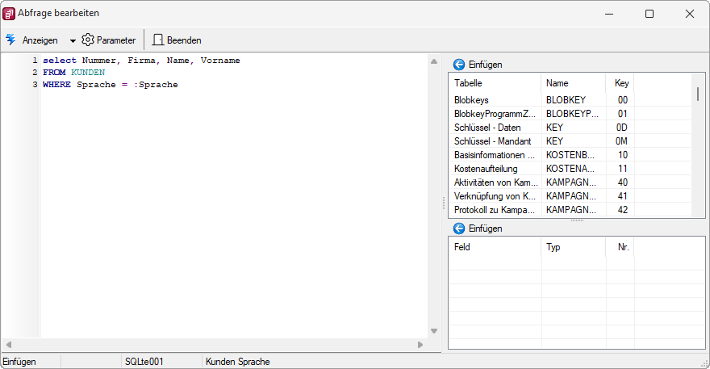Select the Kostenaufteilung table row
The image size is (710, 369).
pos(570,169)
